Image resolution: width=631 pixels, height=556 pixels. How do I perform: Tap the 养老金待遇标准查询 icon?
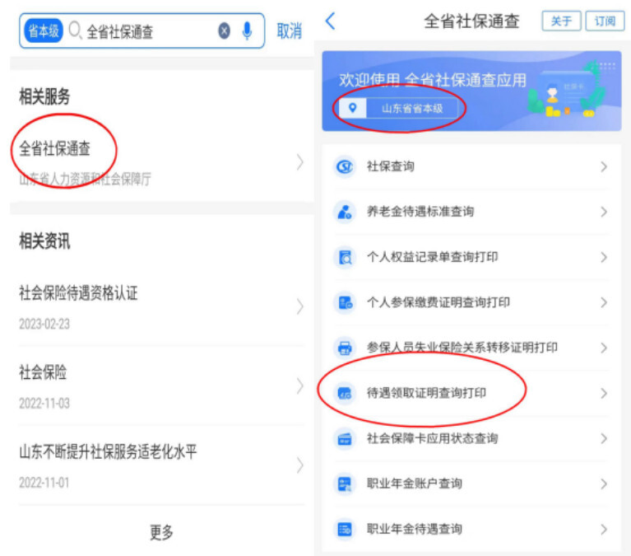point(345,213)
